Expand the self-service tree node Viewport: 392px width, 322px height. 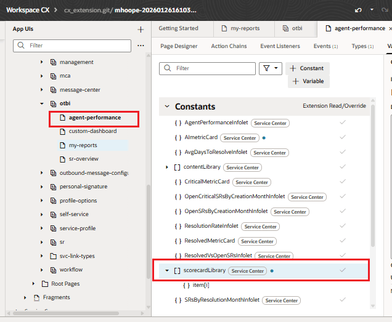pos(42,214)
